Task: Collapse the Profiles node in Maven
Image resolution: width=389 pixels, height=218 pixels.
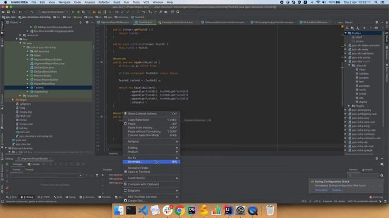Action: [346, 33]
